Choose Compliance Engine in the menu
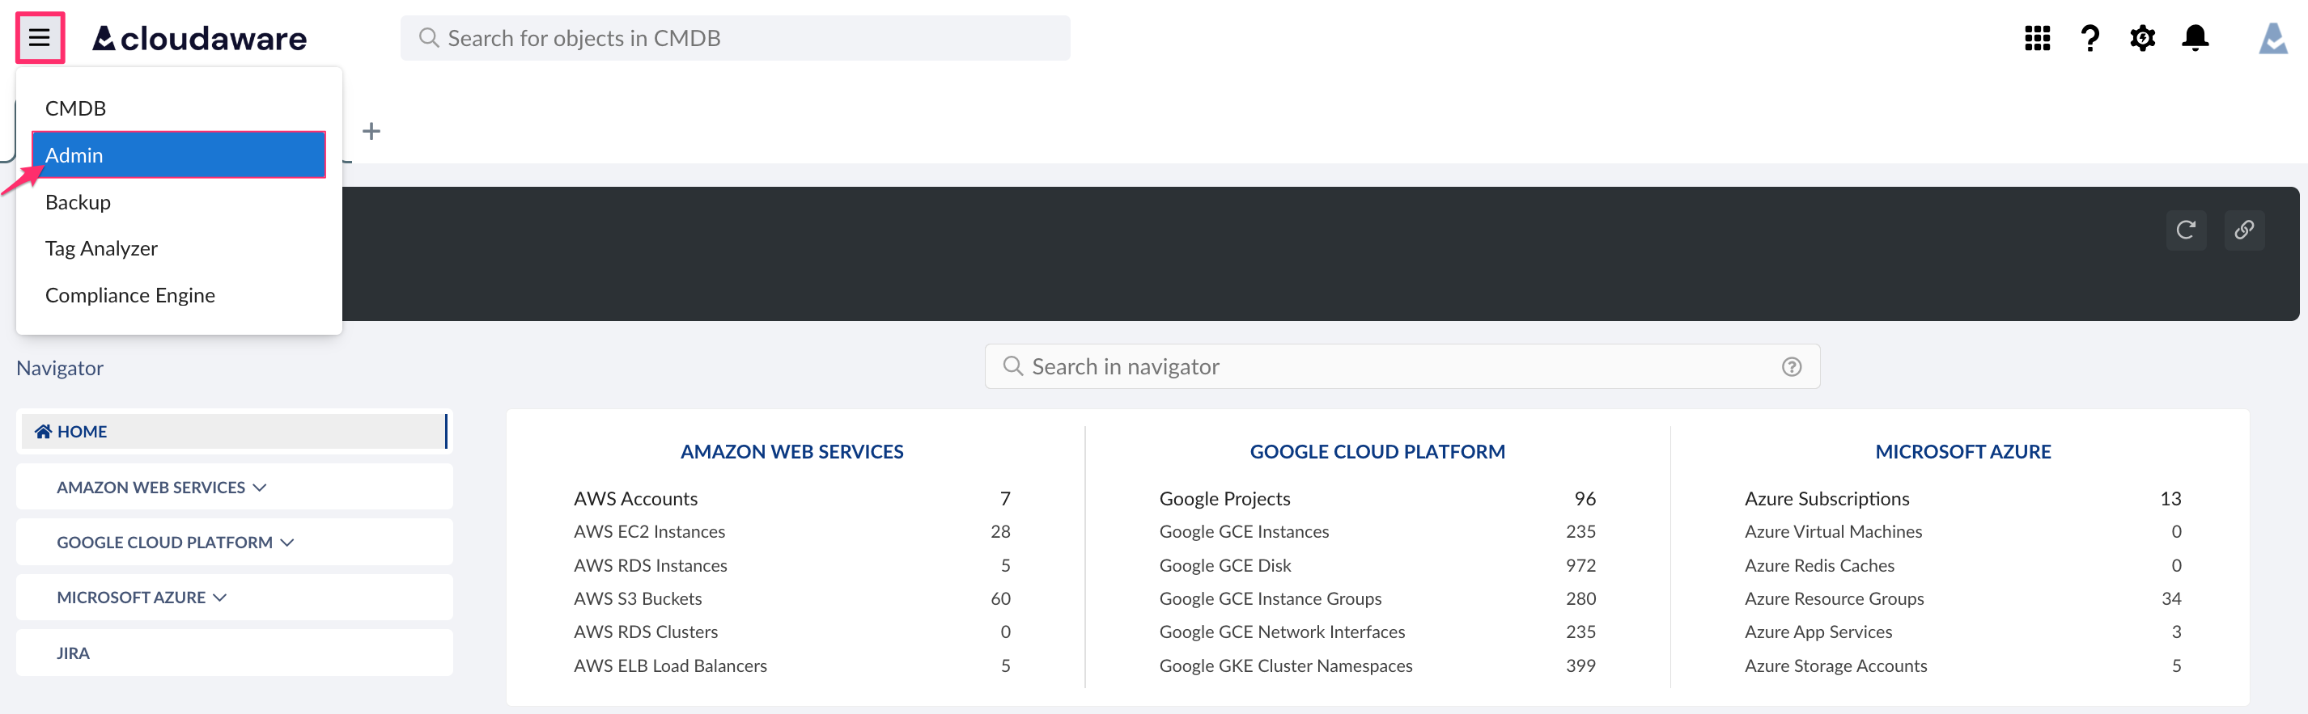 130,295
